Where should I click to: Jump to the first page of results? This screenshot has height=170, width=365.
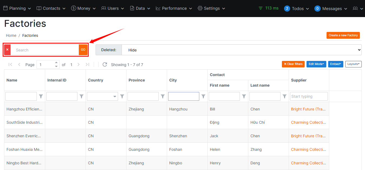pyautogui.click(x=10, y=64)
